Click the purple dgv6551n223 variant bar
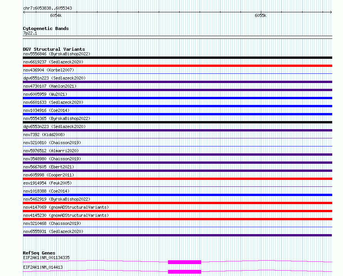The width and height of the screenshot is (343, 276). point(177,82)
